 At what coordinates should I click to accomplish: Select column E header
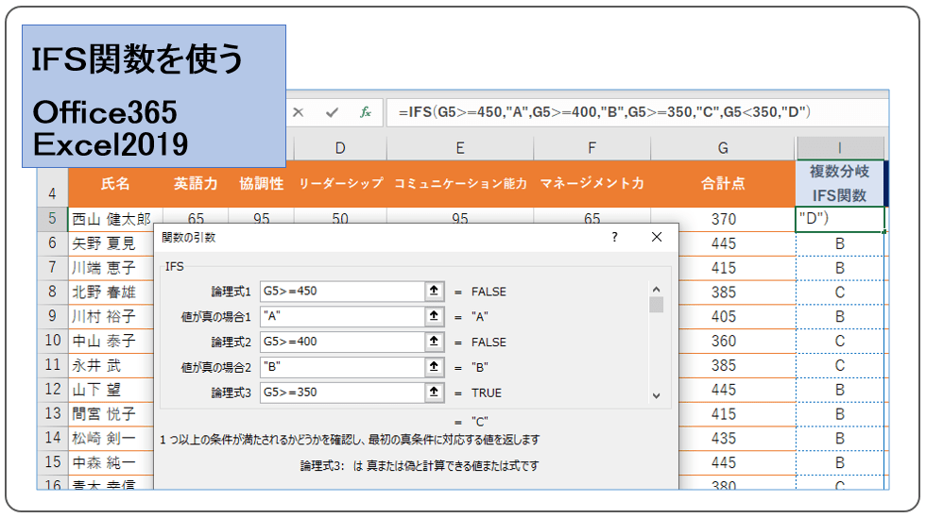[x=460, y=148]
